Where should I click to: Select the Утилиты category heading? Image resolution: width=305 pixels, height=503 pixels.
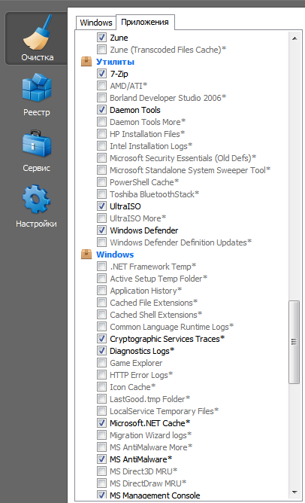tap(115, 62)
